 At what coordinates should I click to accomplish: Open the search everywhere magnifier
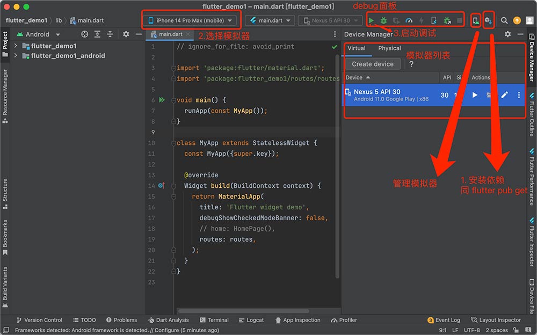coord(504,20)
